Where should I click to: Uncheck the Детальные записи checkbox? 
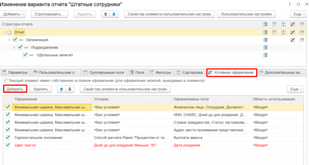[25, 55]
